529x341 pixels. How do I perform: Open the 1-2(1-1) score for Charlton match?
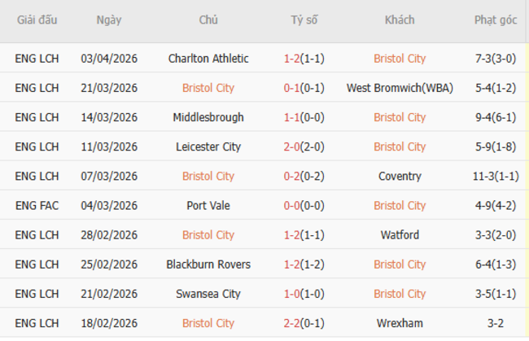tap(306, 59)
